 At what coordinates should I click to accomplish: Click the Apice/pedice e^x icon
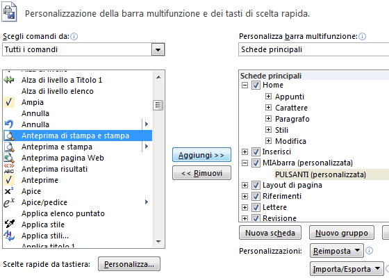click(x=9, y=202)
